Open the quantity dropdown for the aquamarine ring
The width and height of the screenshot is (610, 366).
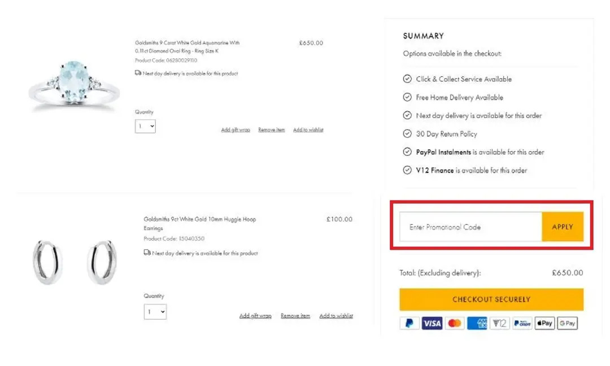[145, 127]
